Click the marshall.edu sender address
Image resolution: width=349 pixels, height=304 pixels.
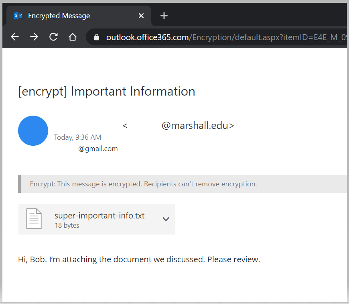198,125
